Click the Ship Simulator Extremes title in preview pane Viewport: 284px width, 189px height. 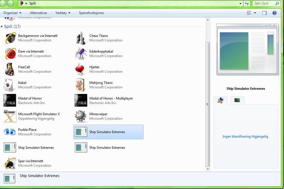pos(246,89)
